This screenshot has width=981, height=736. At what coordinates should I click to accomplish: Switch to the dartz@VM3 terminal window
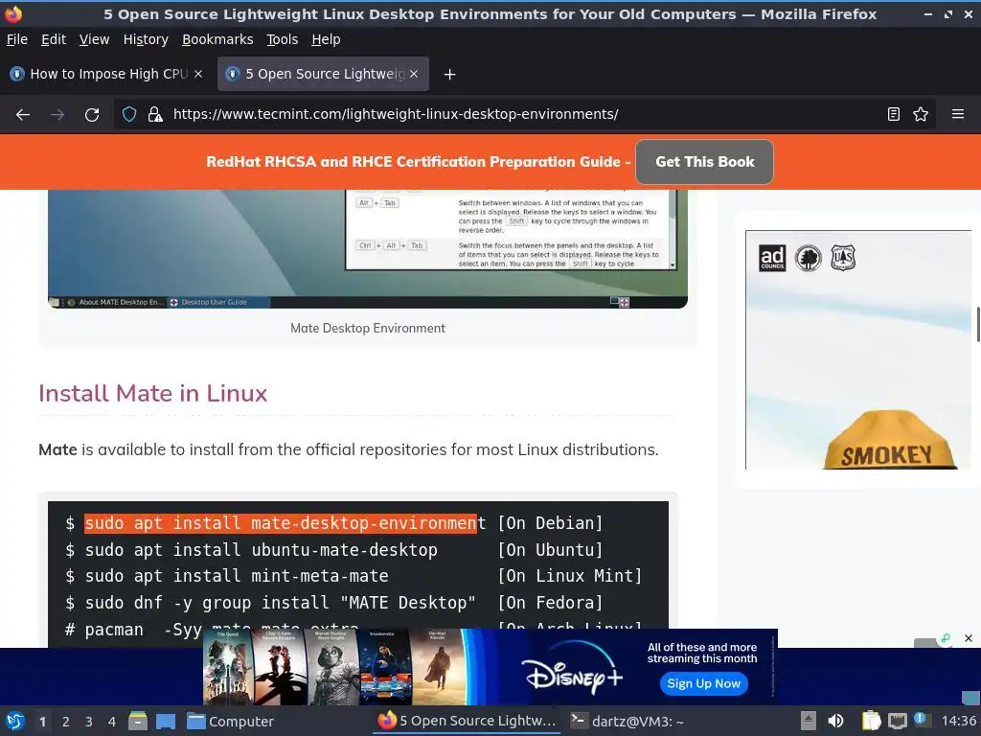(627, 721)
